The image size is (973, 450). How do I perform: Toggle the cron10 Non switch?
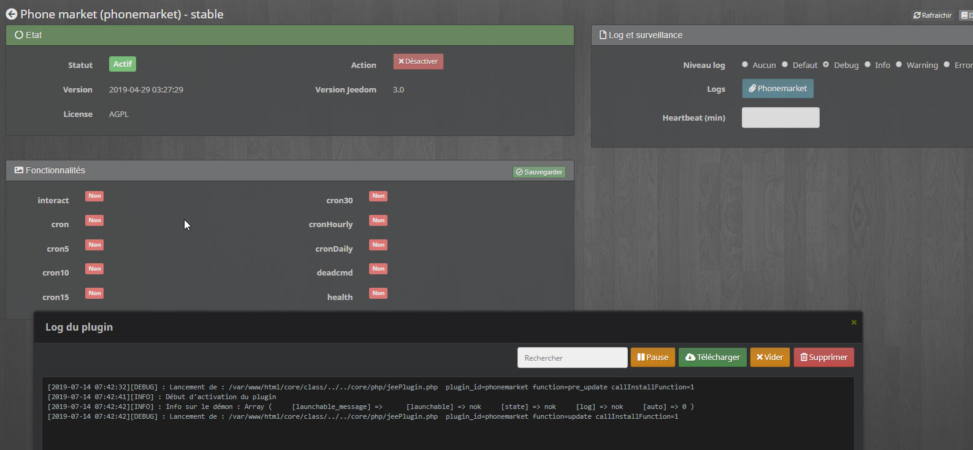[x=94, y=269]
